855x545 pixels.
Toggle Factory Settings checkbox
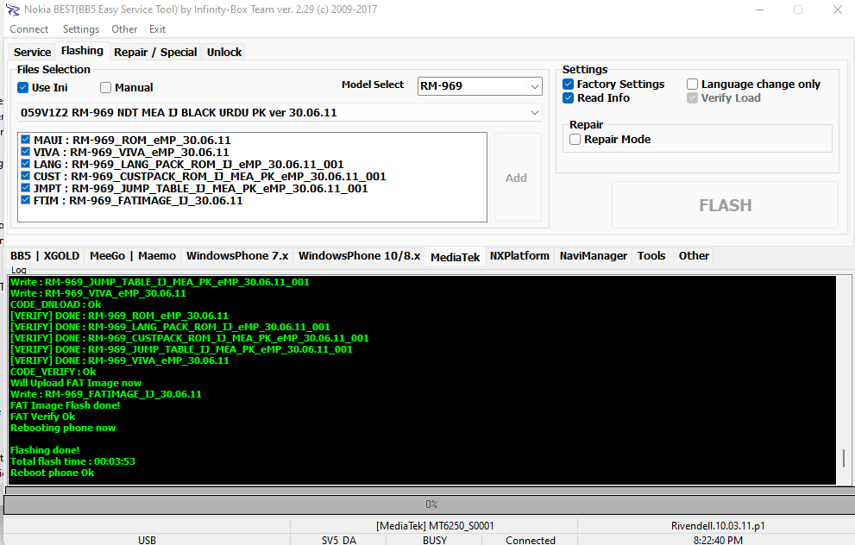[x=569, y=84]
